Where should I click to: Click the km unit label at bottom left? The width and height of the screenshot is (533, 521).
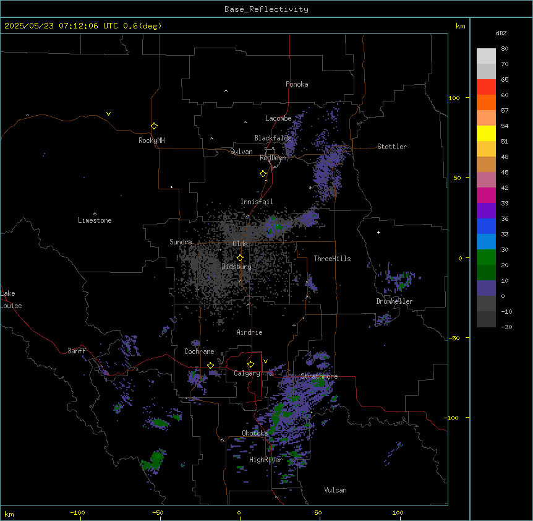(x=9, y=514)
